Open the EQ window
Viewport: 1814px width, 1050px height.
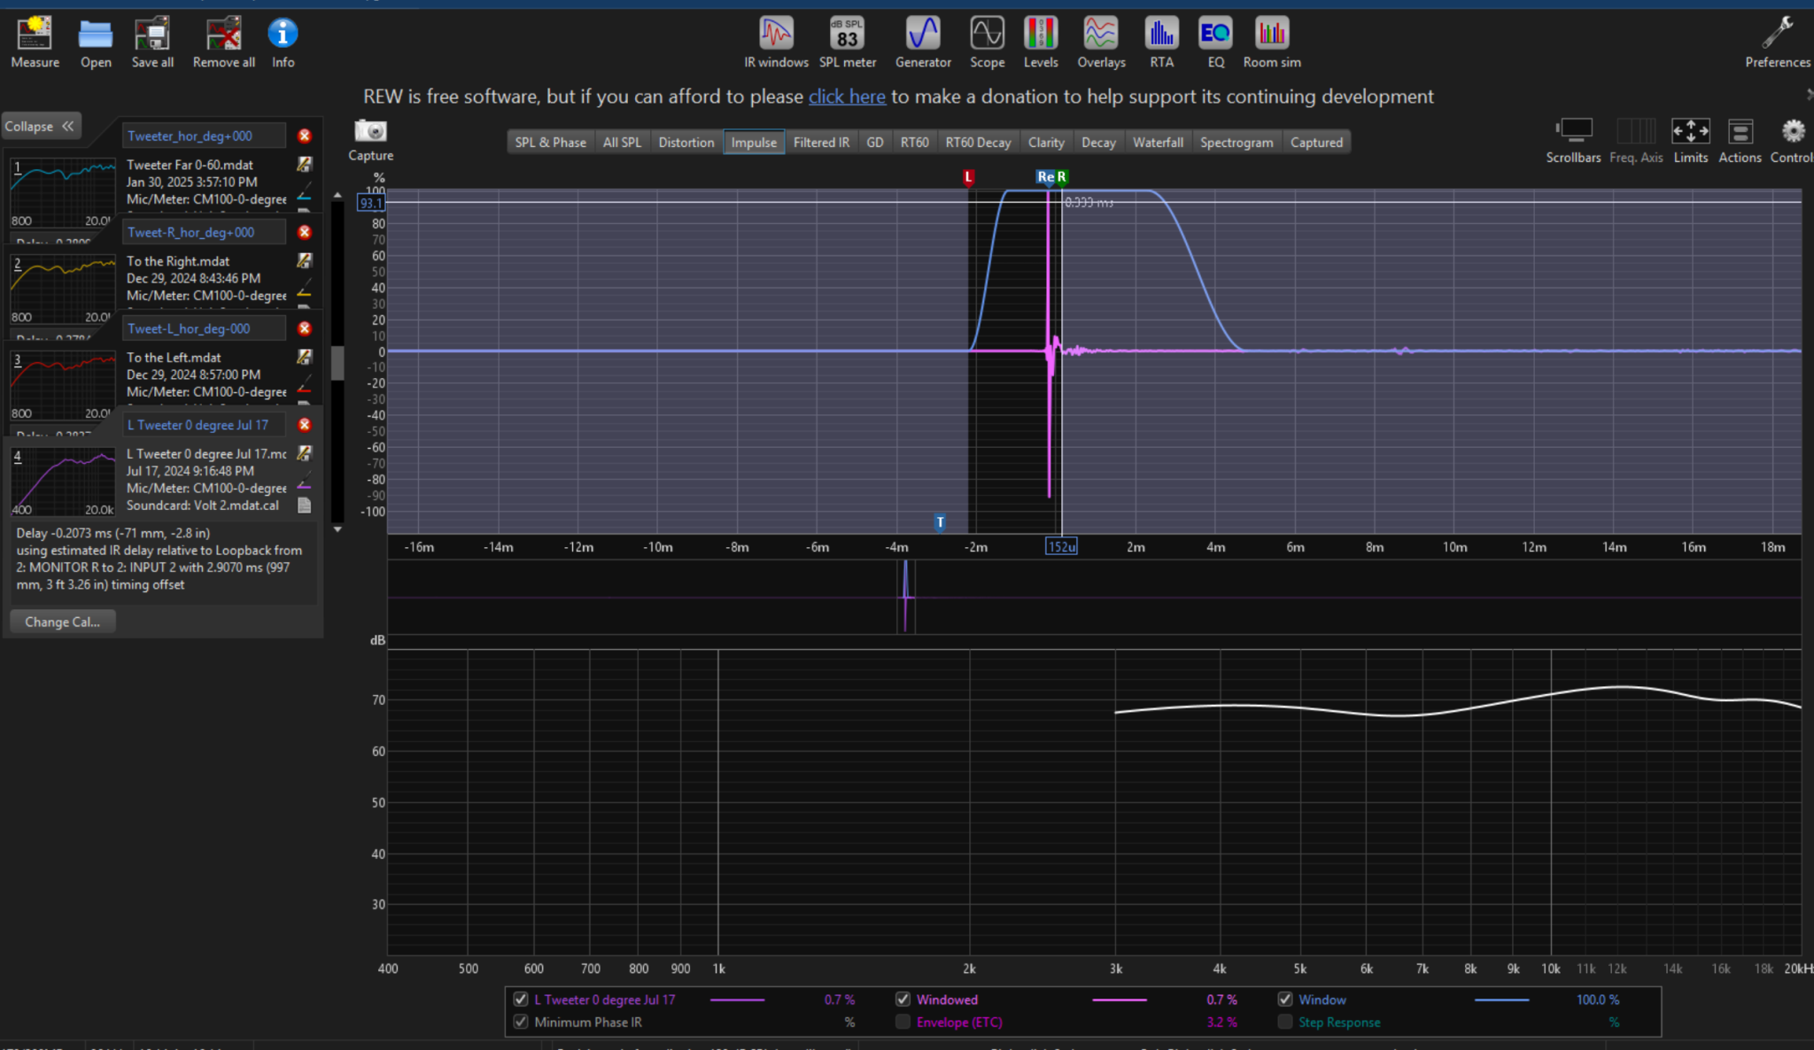tap(1215, 42)
